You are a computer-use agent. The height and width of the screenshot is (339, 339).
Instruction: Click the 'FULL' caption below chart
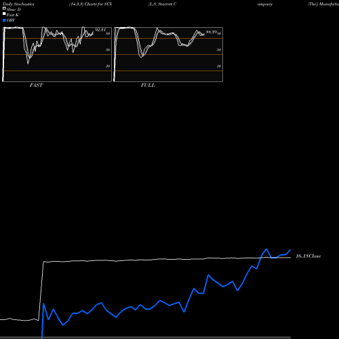click(148, 85)
